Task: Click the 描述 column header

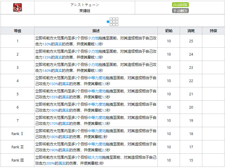Action: 95,31
